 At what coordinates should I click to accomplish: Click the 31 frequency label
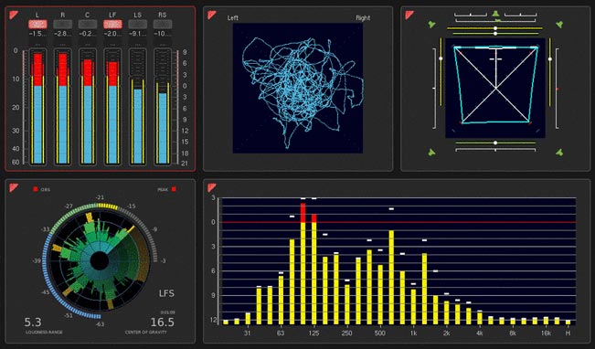click(248, 333)
